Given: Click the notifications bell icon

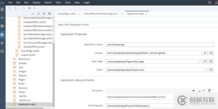Looking at the screenshot, I should tap(216, 2).
